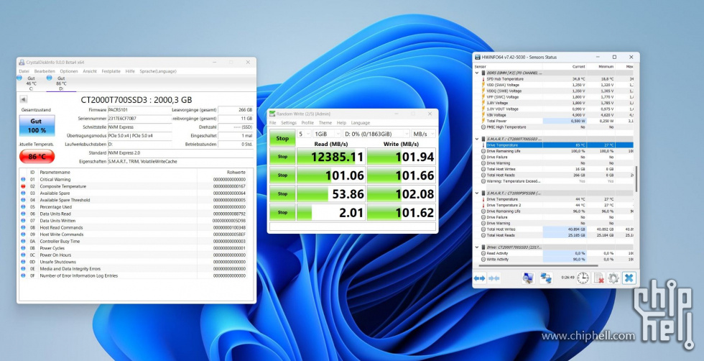Click the Rohwerte column header

236,172
